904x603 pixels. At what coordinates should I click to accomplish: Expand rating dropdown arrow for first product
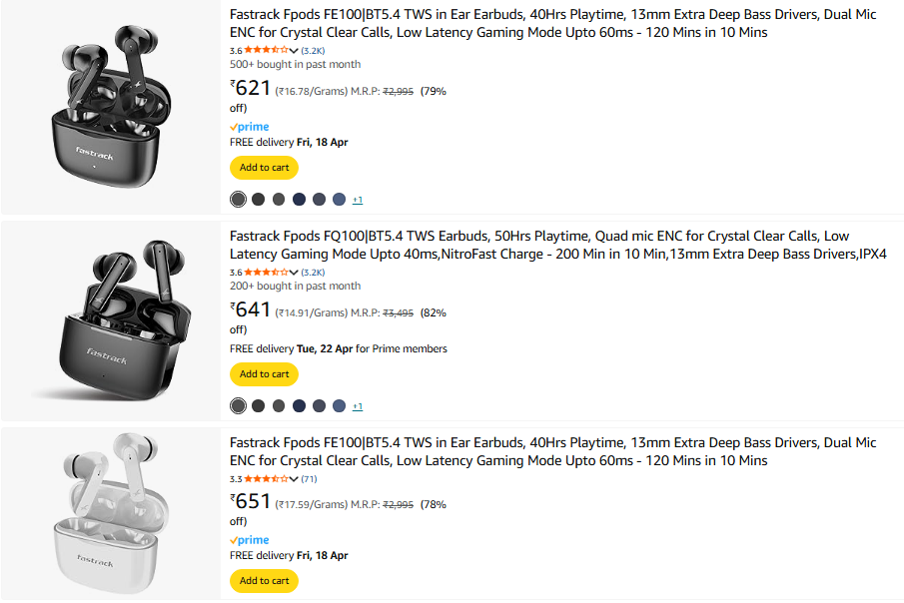tap(294, 51)
